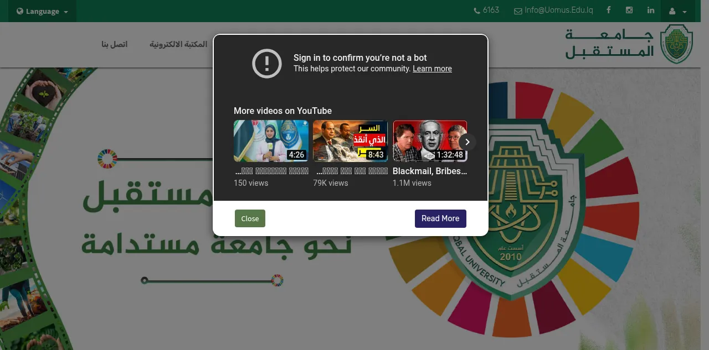This screenshot has width=709, height=350.
Task: Open the المكتبة الالكترونية menu item
Action: pyautogui.click(x=178, y=44)
